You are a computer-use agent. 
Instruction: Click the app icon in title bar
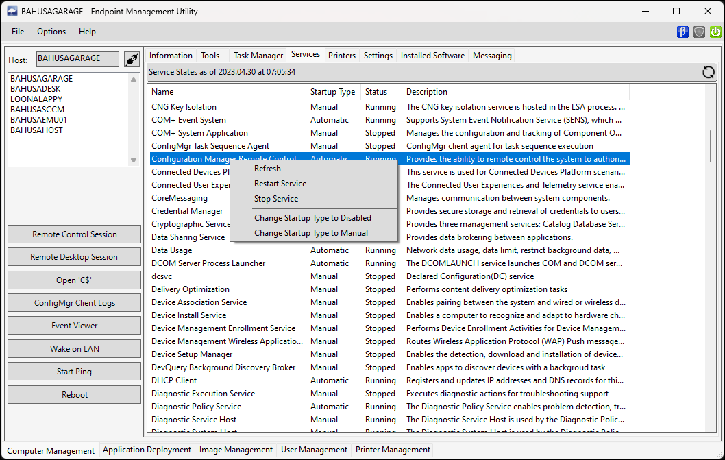(12, 11)
